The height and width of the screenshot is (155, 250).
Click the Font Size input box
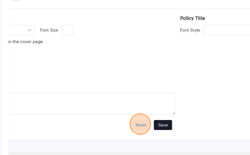point(67,30)
